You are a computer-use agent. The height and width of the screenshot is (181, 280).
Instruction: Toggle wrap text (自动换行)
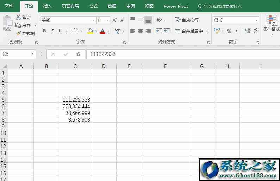[x=187, y=20]
